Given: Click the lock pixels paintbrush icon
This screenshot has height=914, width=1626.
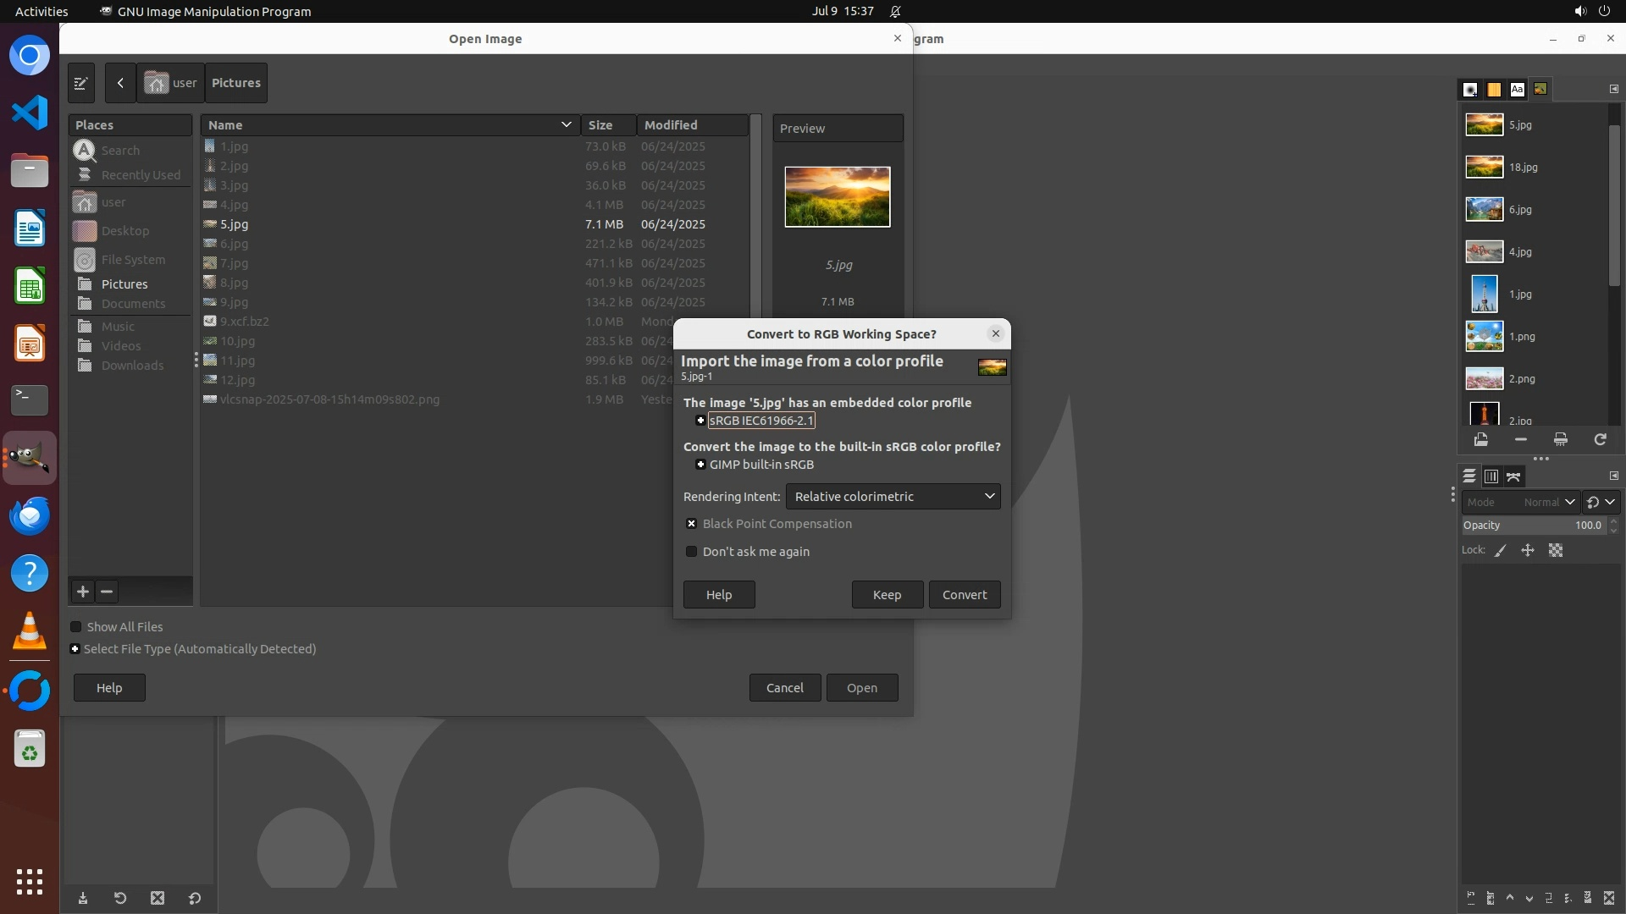Looking at the screenshot, I should tap(1501, 551).
